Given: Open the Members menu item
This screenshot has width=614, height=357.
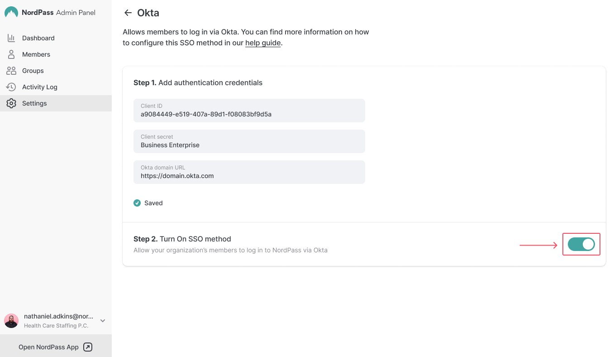Looking at the screenshot, I should point(56,54).
